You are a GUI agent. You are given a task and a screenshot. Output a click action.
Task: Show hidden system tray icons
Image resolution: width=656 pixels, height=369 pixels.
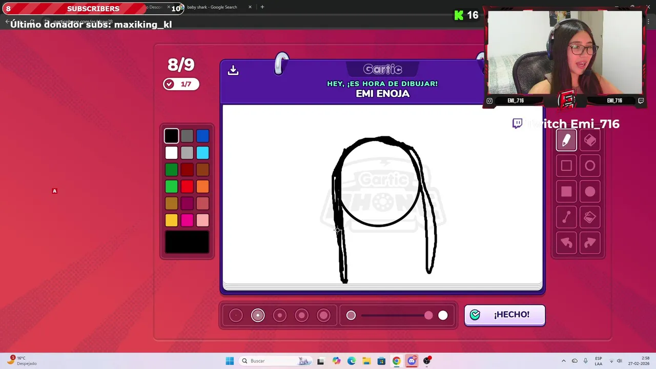pyautogui.click(x=564, y=361)
